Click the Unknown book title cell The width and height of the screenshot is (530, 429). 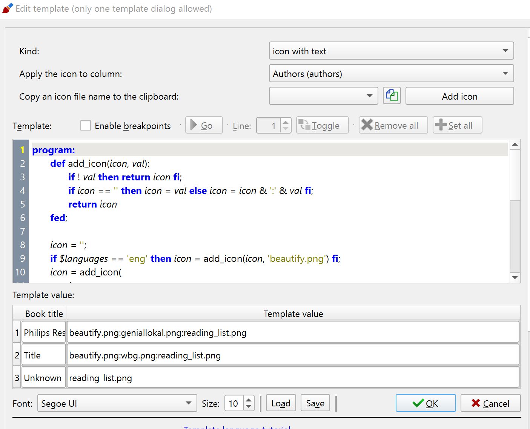44,378
